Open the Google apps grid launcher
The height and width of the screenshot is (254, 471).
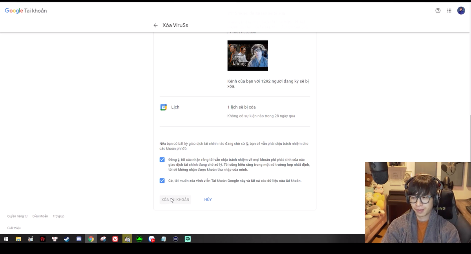point(449,11)
